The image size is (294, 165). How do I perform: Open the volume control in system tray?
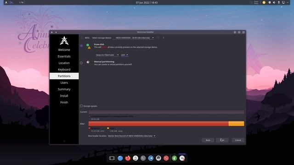(274, 2)
